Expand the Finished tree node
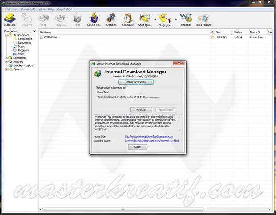The height and width of the screenshot is (215, 276). click(6, 62)
